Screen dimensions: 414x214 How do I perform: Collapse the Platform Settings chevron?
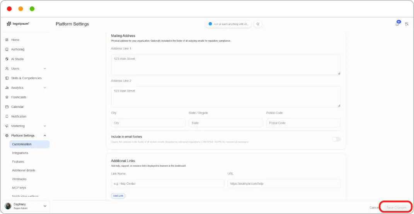pos(45,136)
